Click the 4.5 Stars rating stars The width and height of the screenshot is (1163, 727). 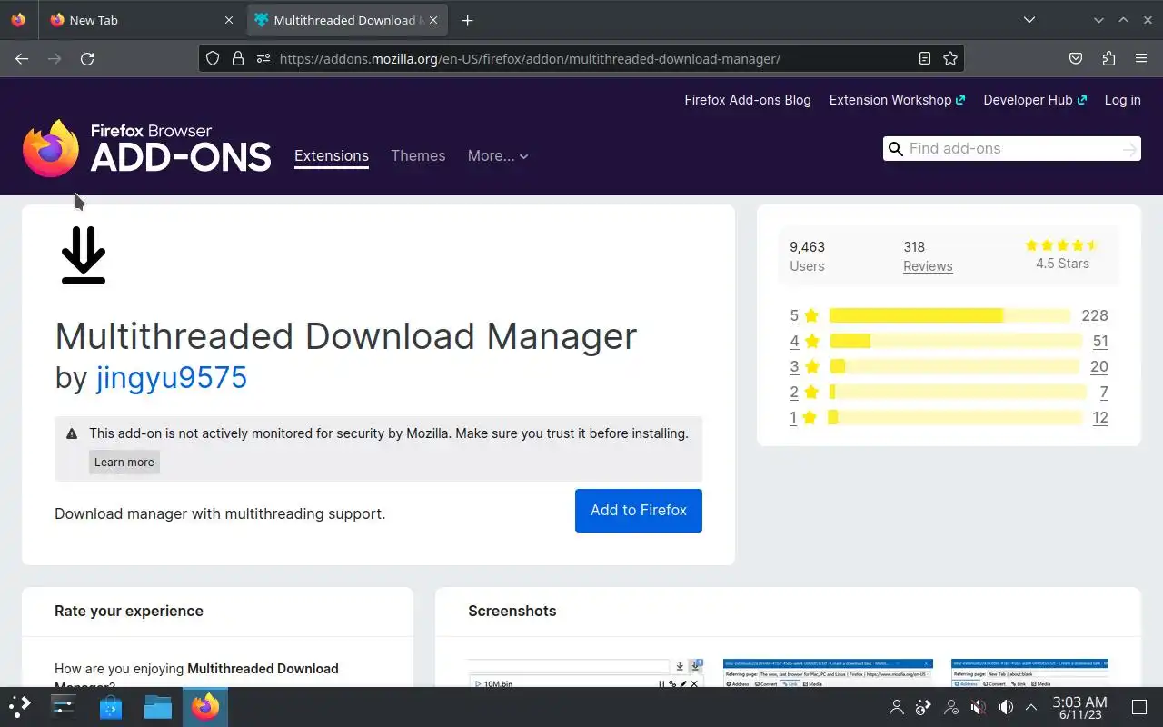tap(1062, 245)
